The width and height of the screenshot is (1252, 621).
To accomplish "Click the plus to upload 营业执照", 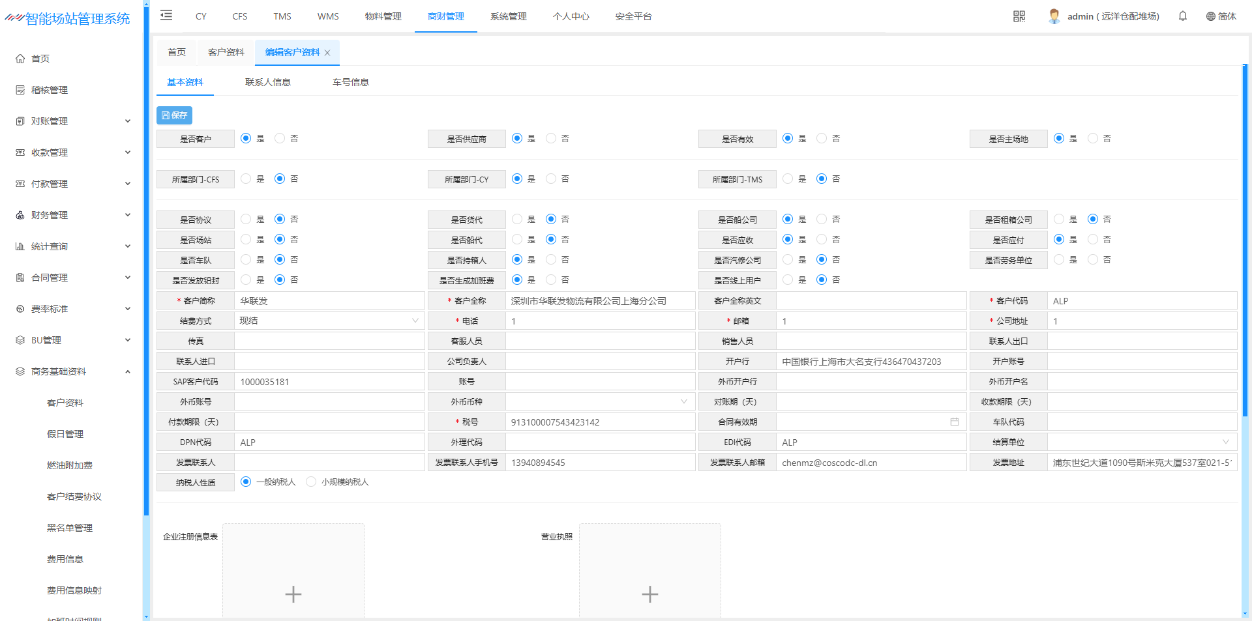I will coord(649,594).
